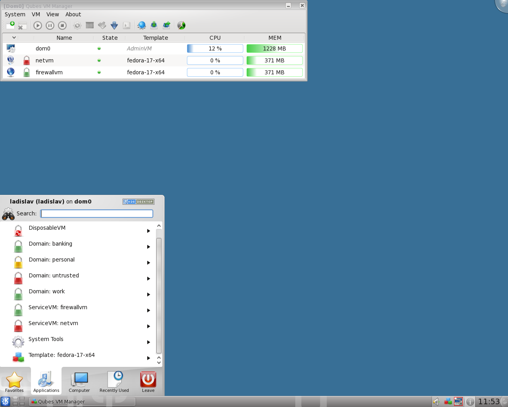Shutdown the VM using the stop icon

pyautogui.click(x=62, y=25)
